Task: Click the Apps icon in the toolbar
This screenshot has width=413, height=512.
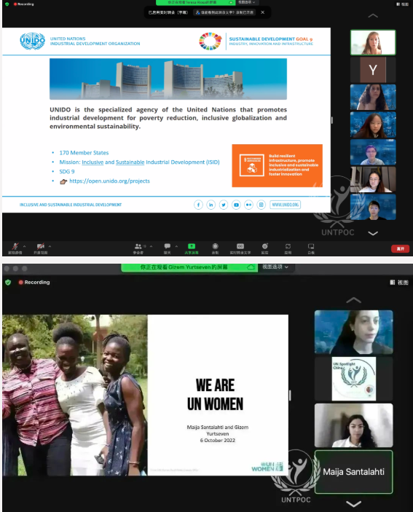Action: pos(288,246)
